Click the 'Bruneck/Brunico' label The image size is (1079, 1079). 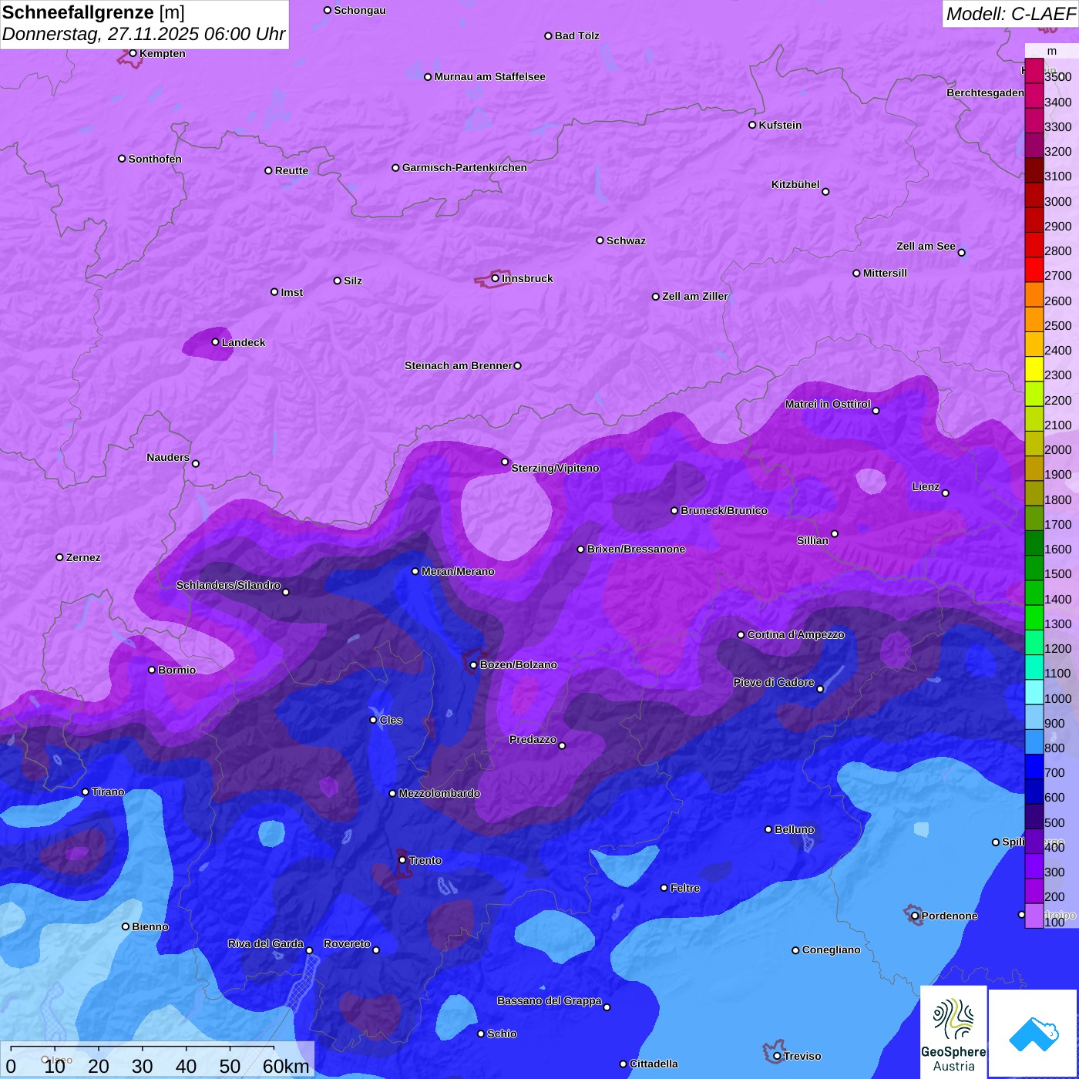[x=724, y=510]
